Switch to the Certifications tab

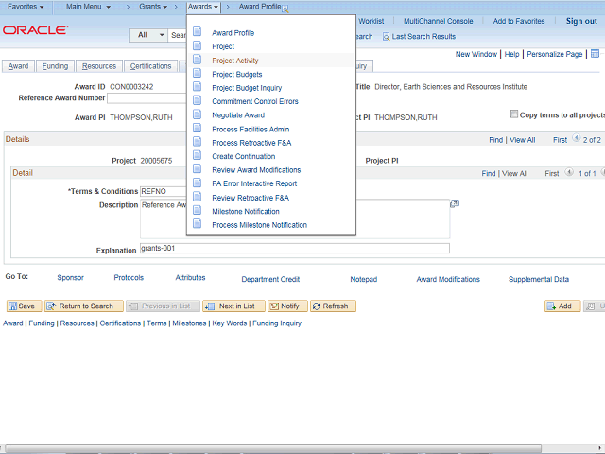pos(150,66)
